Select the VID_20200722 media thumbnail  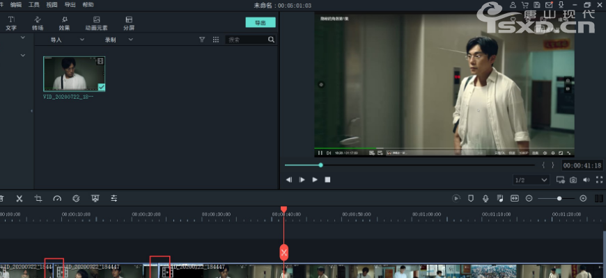[75, 74]
